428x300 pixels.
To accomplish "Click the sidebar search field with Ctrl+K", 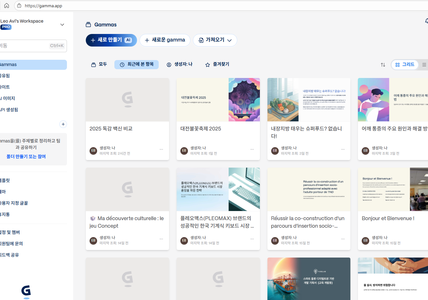I will (x=33, y=46).
